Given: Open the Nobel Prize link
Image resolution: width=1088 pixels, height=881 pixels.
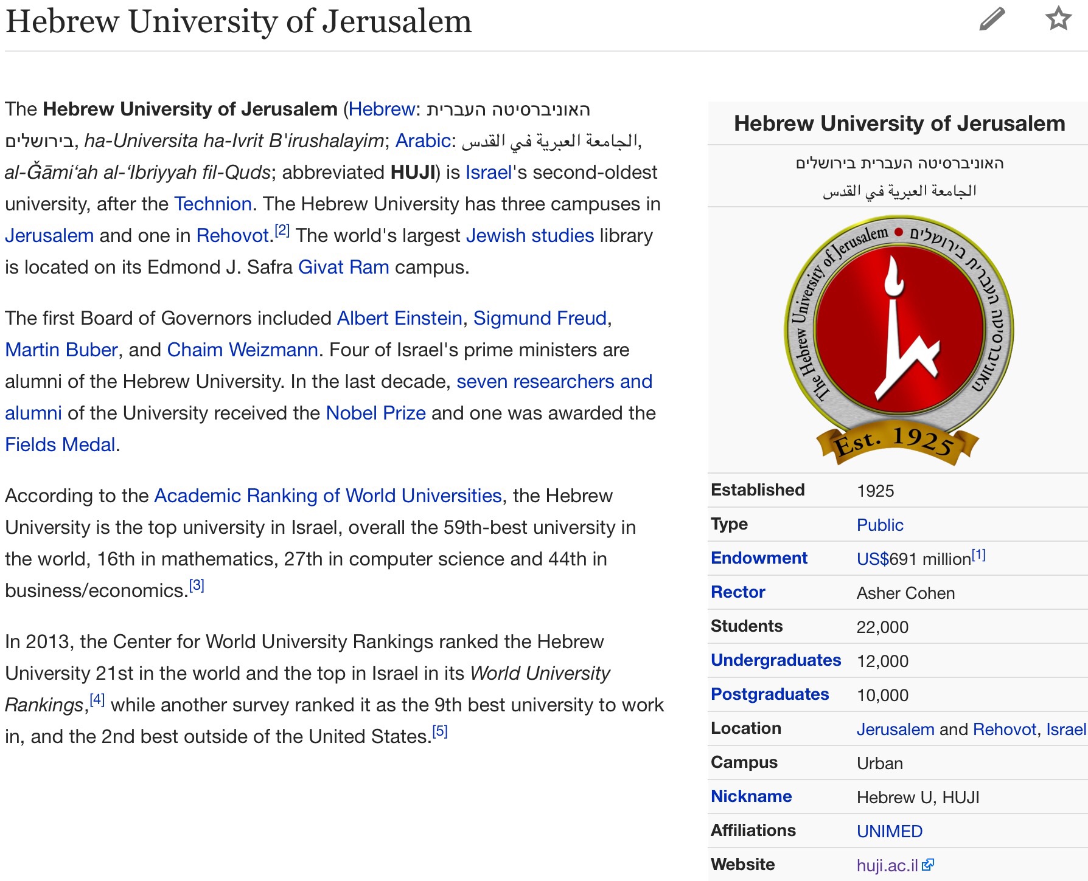Looking at the screenshot, I should click(376, 413).
